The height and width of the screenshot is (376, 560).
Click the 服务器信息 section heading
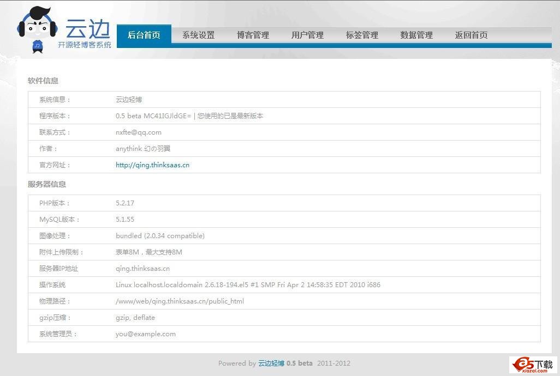click(x=47, y=184)
